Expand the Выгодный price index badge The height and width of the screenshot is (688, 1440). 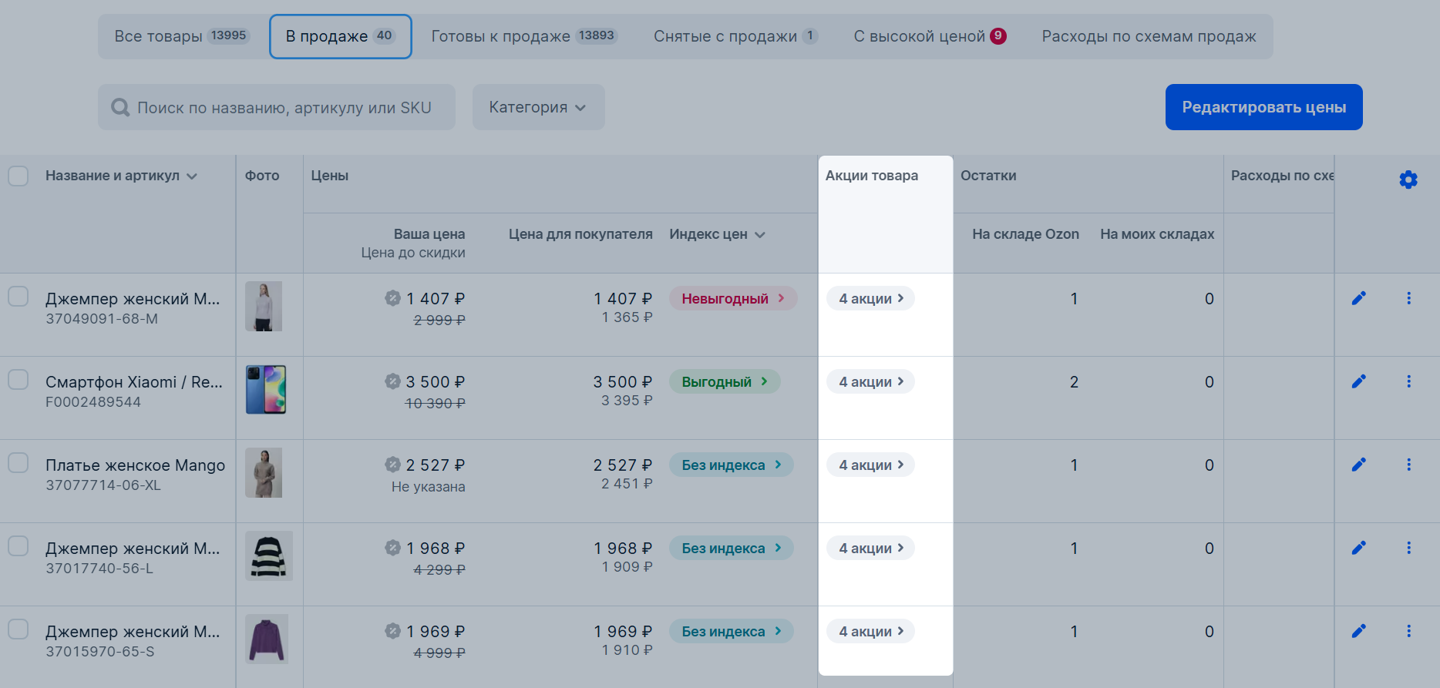pyautogui.click(x=725, y=381)
